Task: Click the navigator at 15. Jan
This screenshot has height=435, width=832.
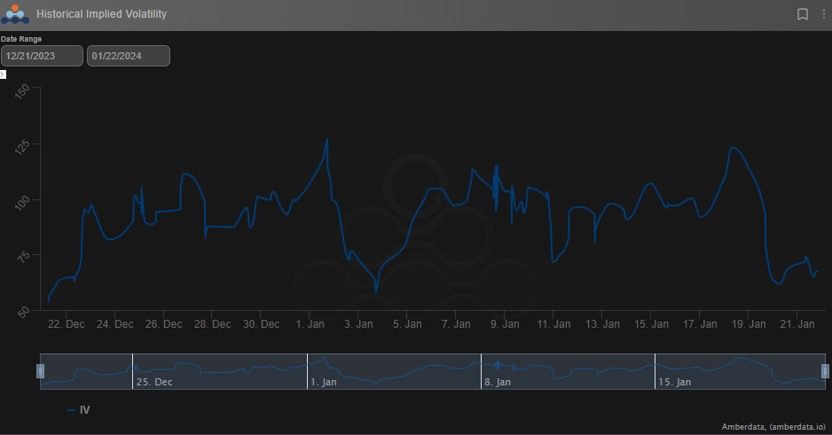Action: pyautogui.click(x=674, y=382)
